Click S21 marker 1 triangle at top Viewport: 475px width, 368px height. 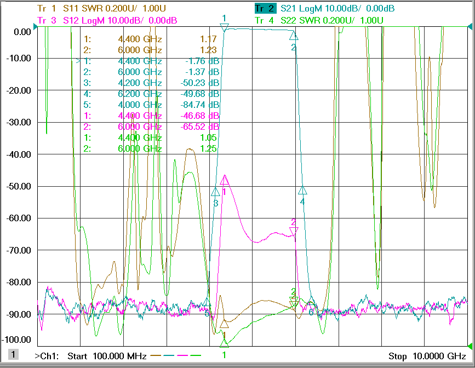(224, 28)
